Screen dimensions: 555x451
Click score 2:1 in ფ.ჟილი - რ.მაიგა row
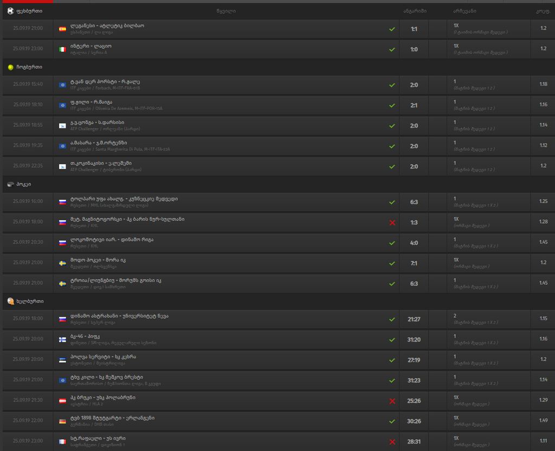tap(414, 106)
